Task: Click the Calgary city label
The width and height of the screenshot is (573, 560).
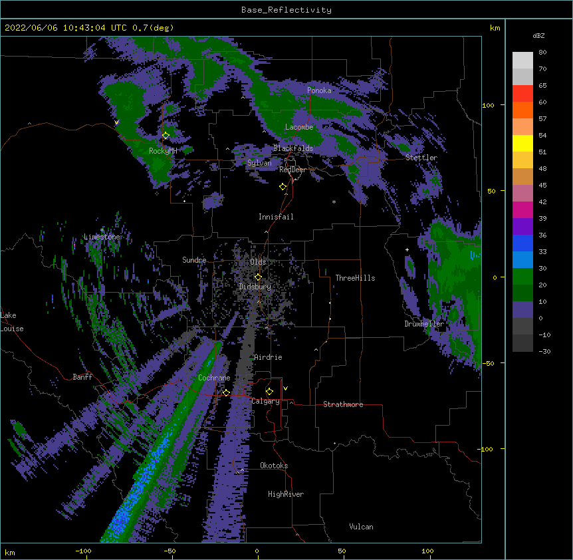Action: (266, 401)
